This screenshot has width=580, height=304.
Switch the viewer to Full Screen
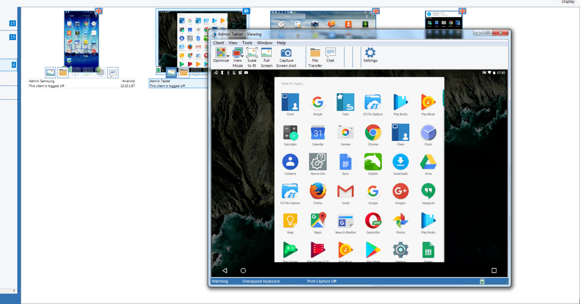[x=267, y=53]
